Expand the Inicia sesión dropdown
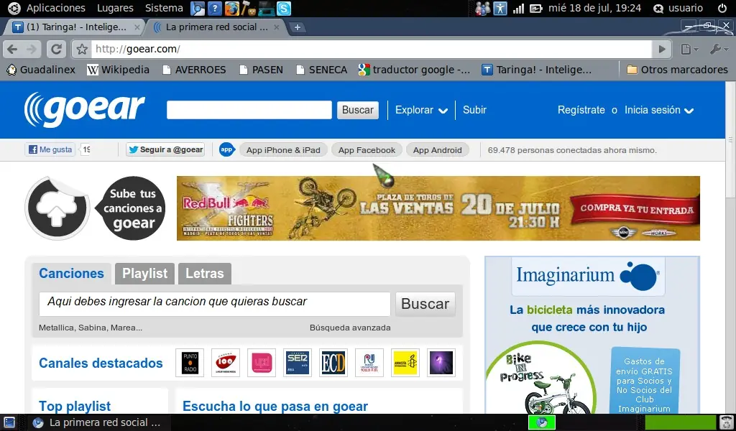This screenshot has height=431, width=736. click(x=659, y=110)
